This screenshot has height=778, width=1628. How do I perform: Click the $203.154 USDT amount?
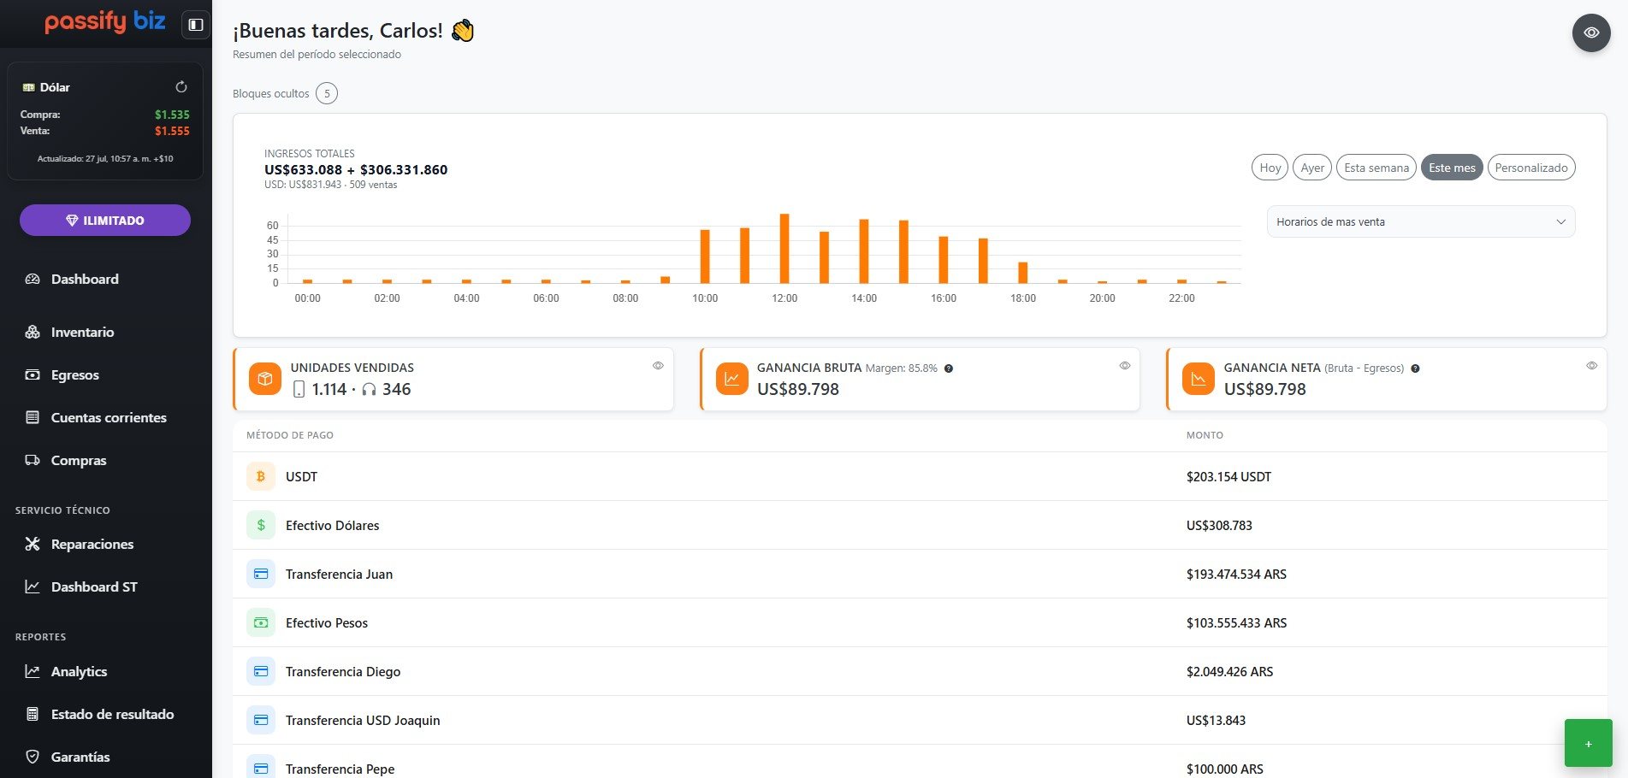[1228, 477]
